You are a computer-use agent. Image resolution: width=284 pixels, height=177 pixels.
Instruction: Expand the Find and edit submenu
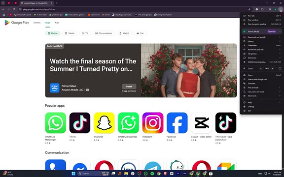pos(262,88)
